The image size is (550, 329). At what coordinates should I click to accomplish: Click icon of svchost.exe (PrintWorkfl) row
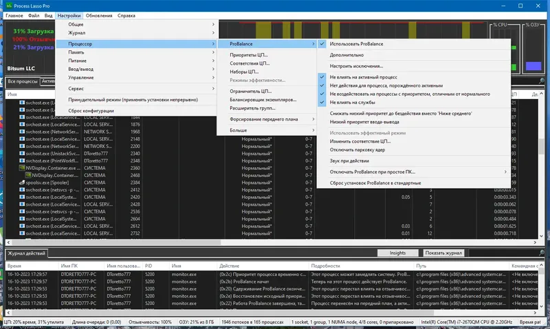tap(22, 161)
